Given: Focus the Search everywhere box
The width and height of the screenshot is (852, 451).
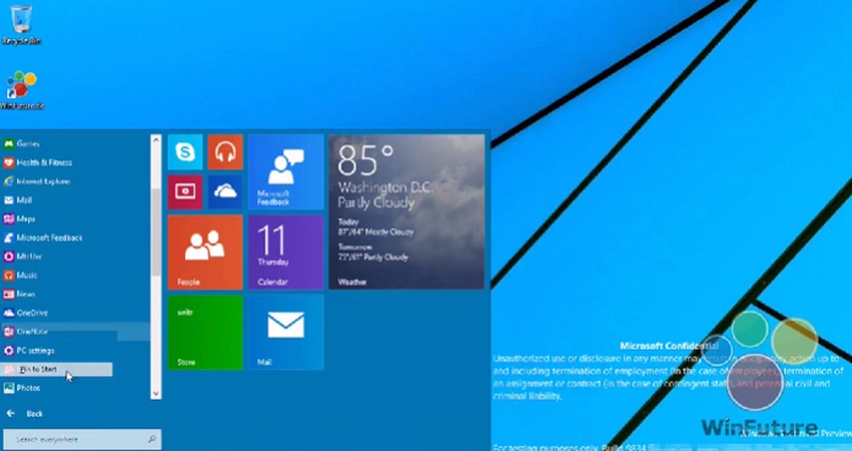Looking at the screenshot, I should tap(82, 439).
